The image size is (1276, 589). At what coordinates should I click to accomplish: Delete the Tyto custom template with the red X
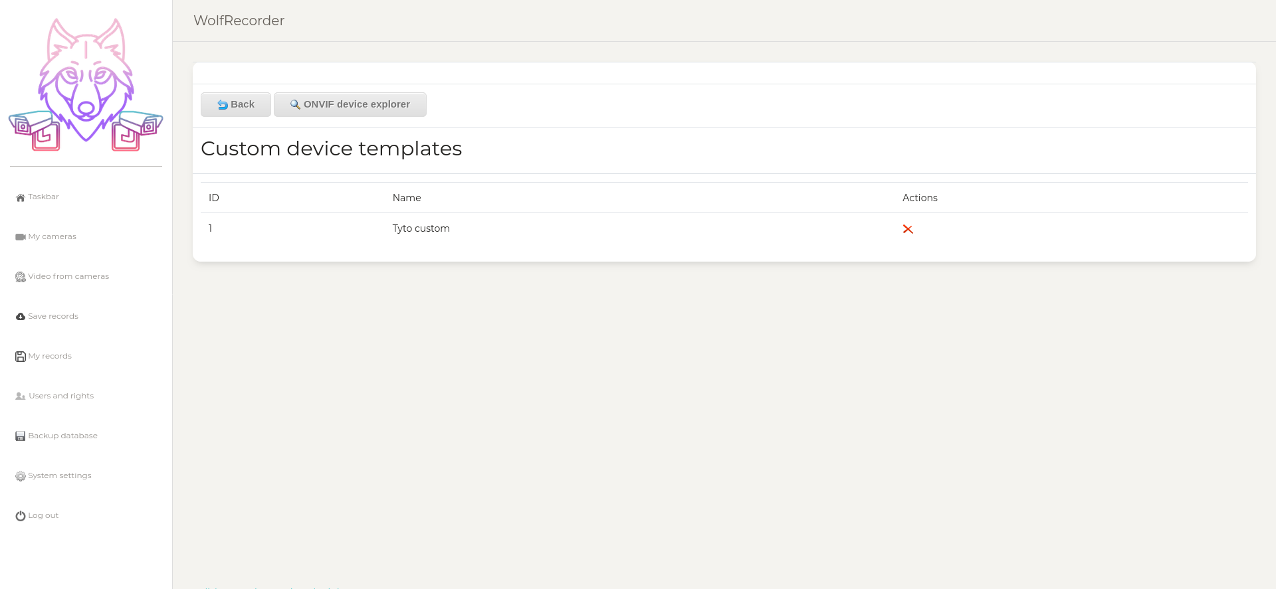click(x=908, y=229)
